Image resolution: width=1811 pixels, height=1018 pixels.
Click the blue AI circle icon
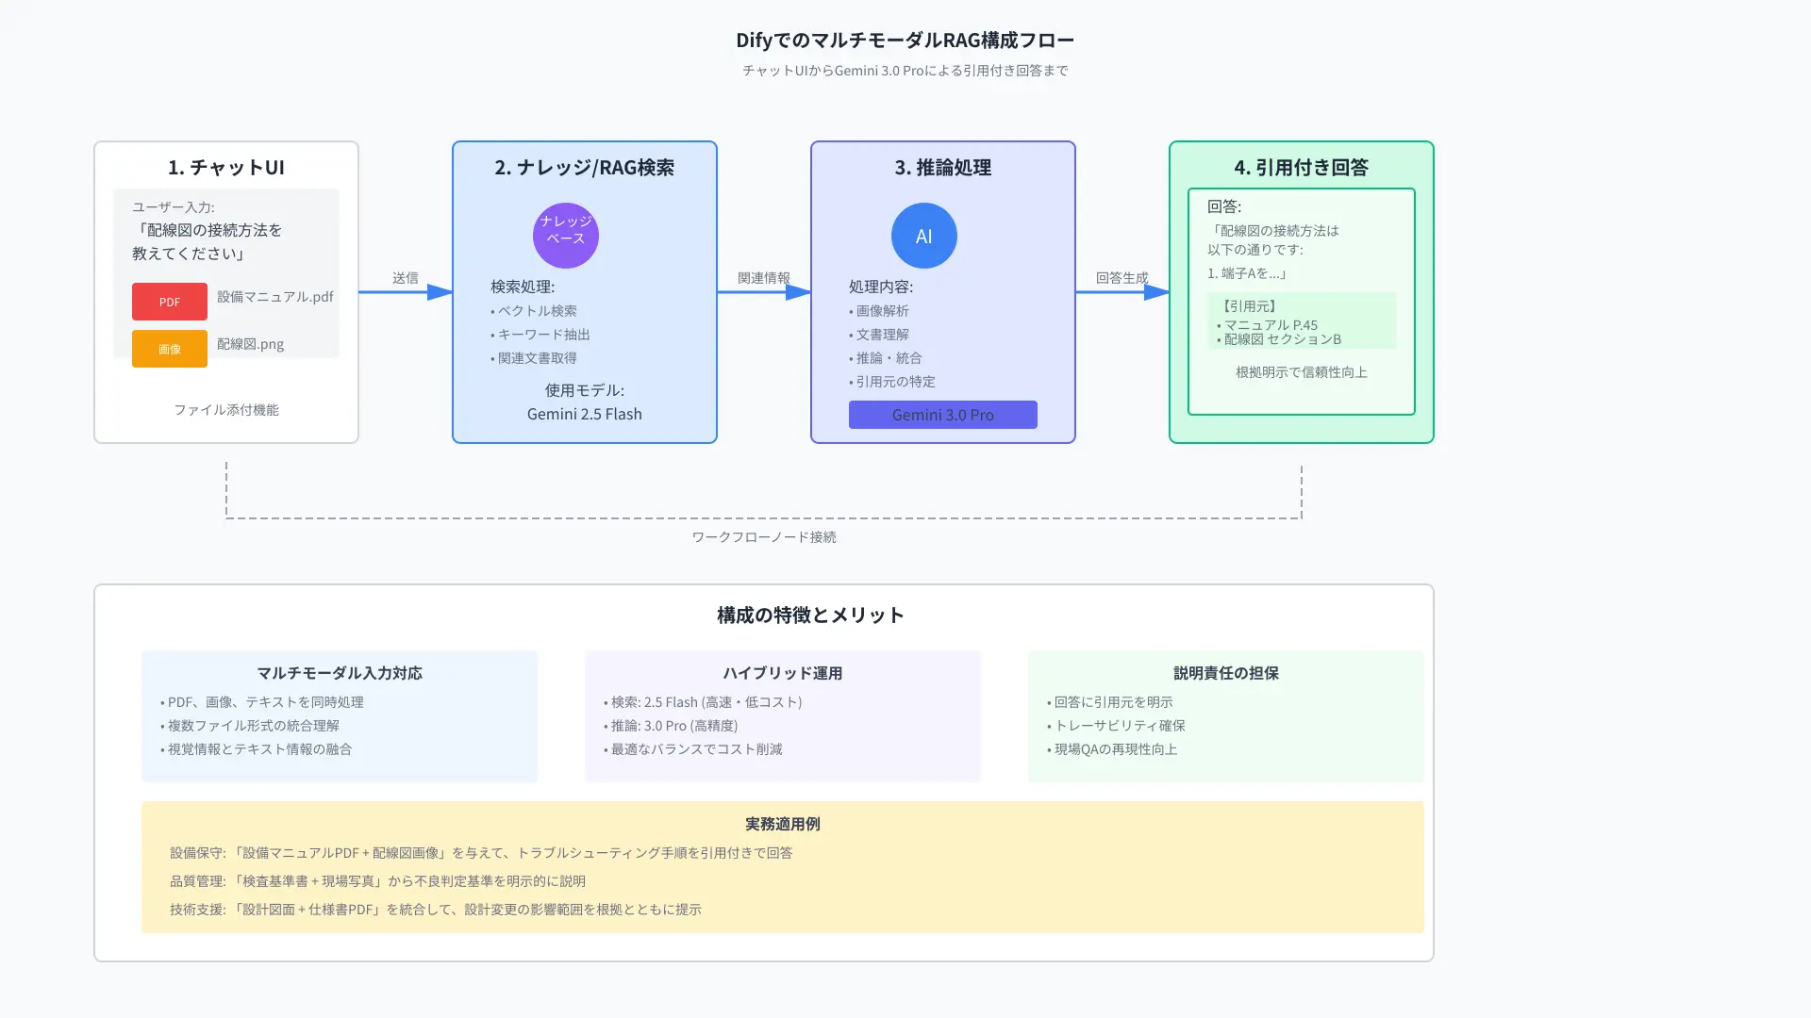pos(924,236)
